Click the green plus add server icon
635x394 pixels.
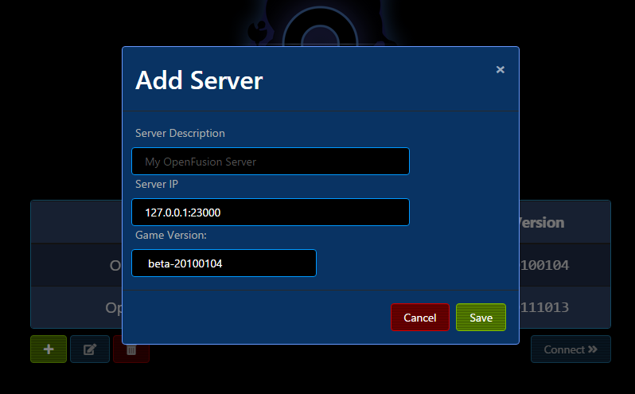(49, 349)
